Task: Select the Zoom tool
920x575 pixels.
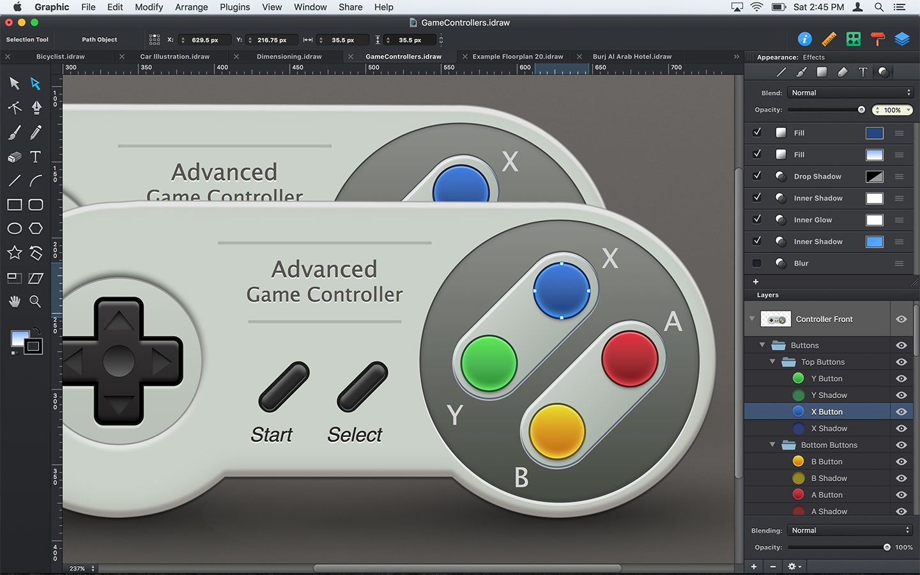Action: coord(36,301)
